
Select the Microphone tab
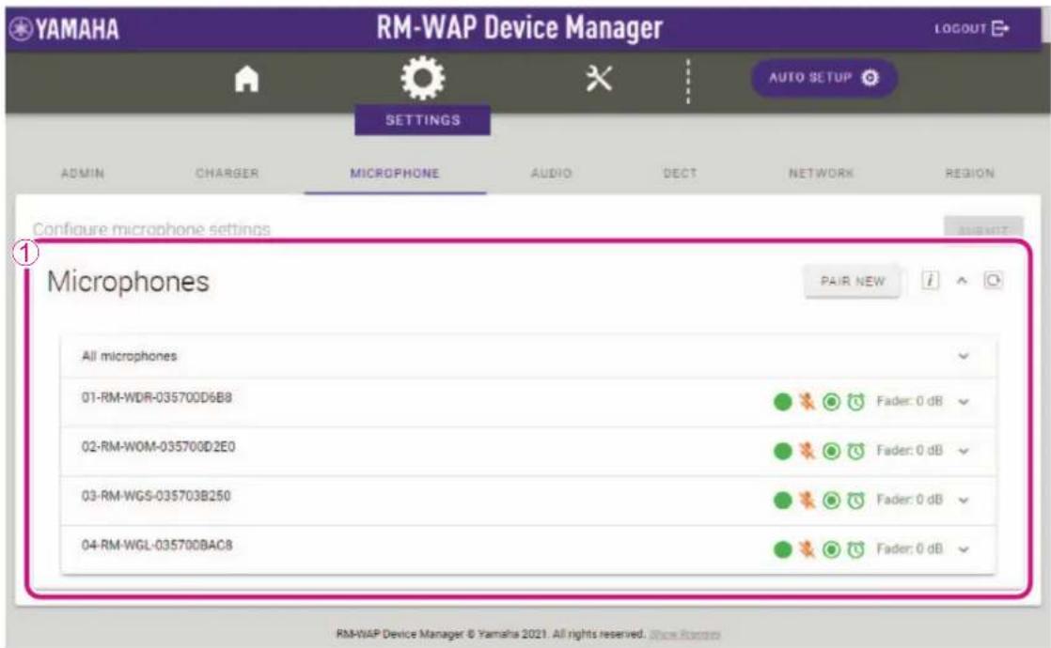pyautogui.click(x=395, y=174)
